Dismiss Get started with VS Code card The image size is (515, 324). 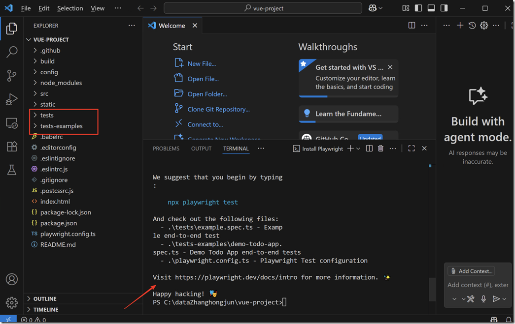(390, 67)
